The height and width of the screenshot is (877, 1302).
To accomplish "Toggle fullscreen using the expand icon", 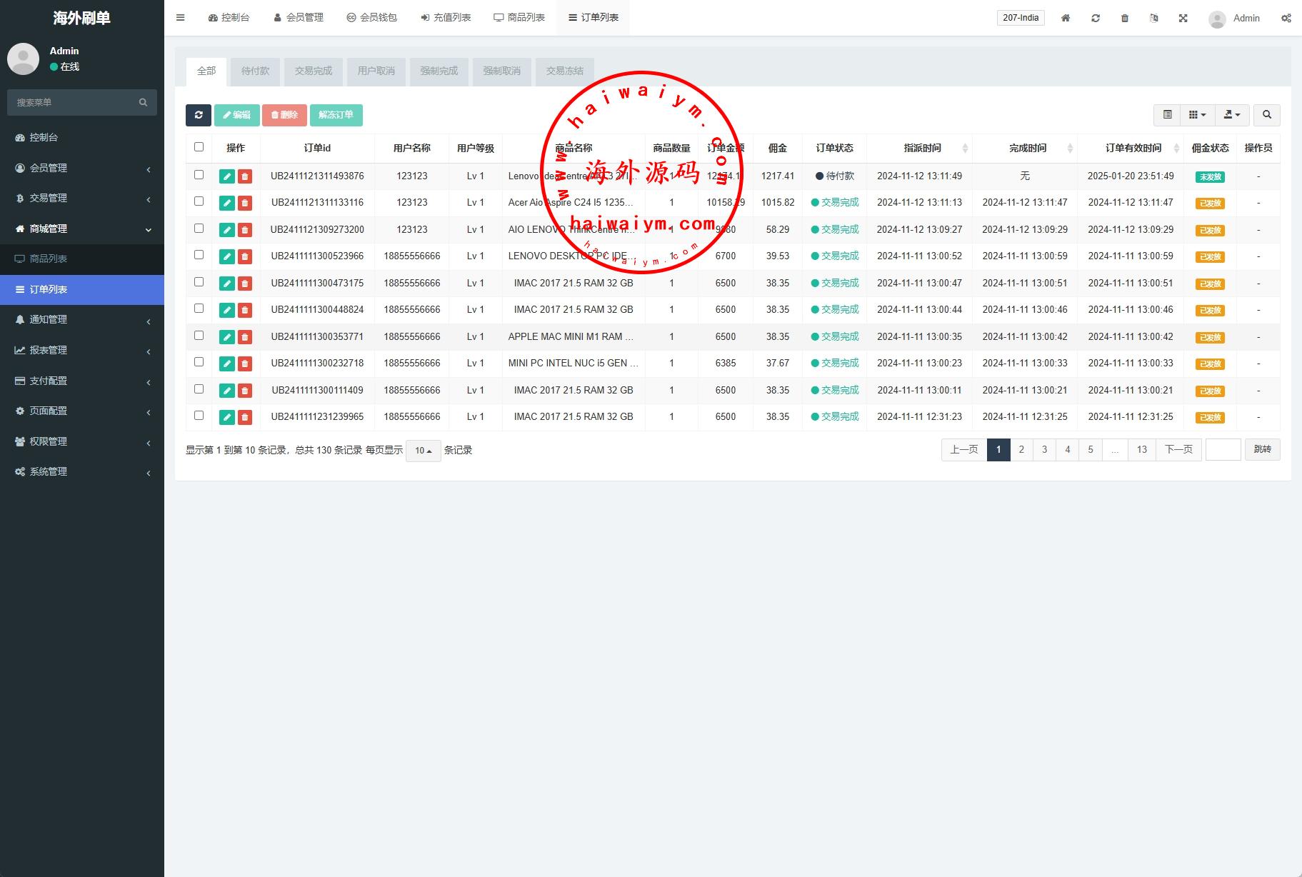I will 1183,18.
